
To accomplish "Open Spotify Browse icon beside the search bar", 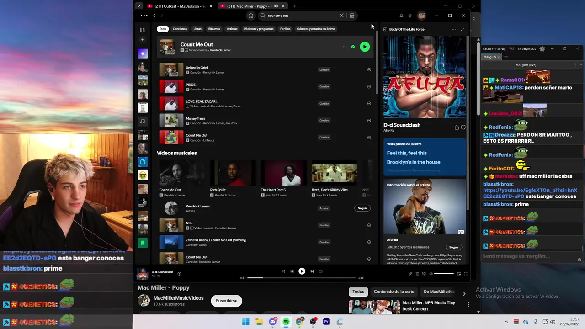I will 352,16.
